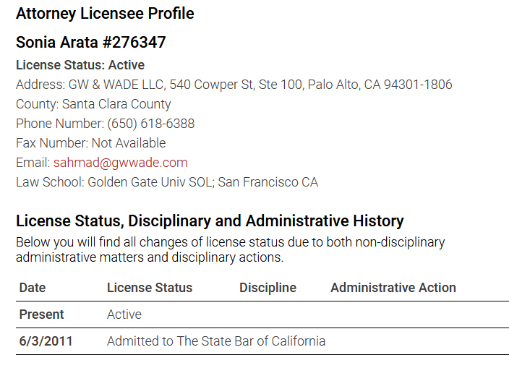Click the Date column header
The height and width of the screenshot is (368, 509).
[33, 288]
